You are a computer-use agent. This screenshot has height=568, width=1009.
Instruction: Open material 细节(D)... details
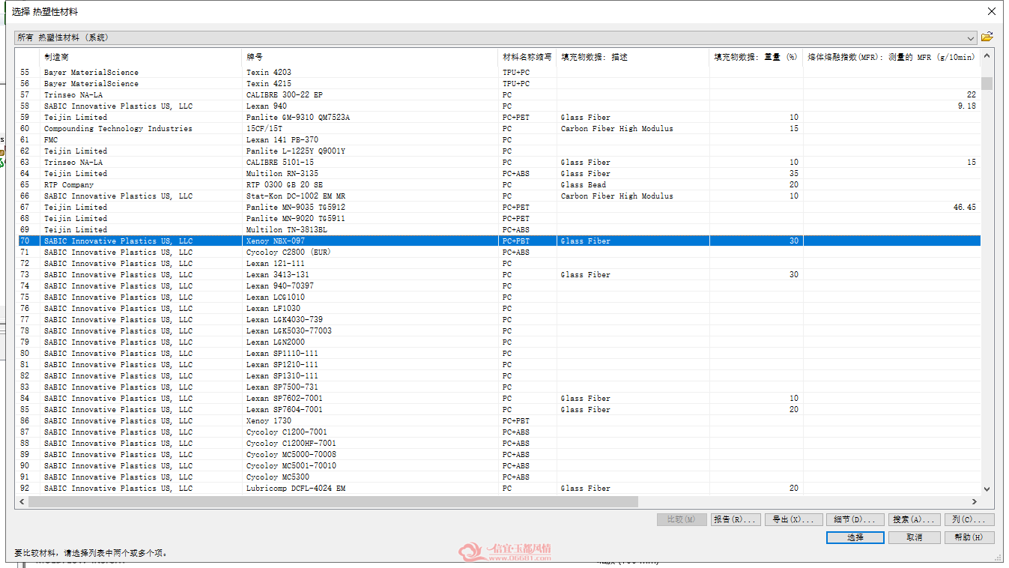[x=855, y=519]
